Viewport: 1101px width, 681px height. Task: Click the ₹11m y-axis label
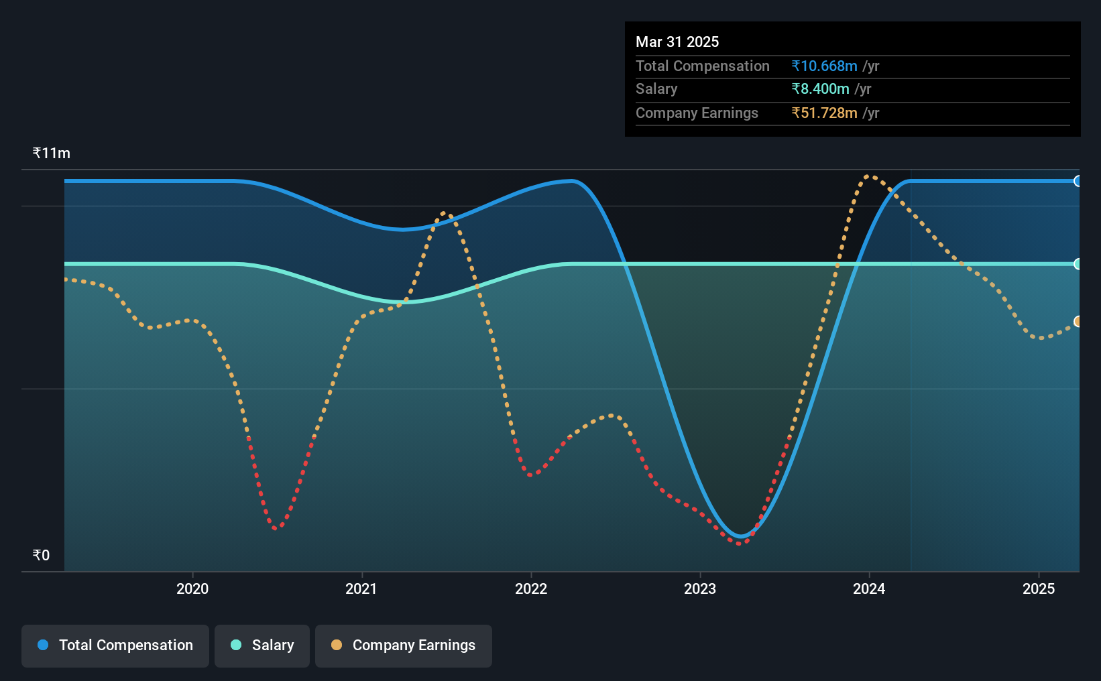tap(52, 153)
